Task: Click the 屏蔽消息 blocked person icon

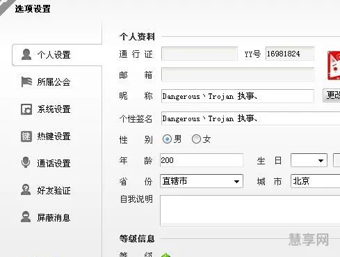Action: pos(26,217)
